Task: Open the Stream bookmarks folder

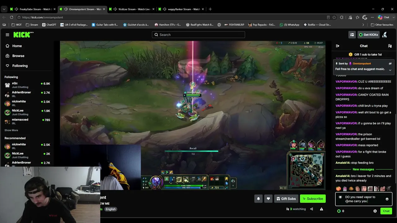Action: [x=32, y=25]
